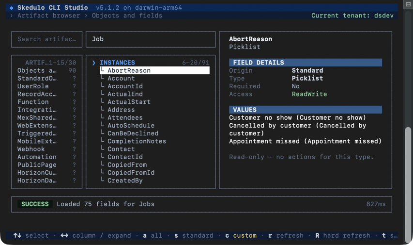This screenshot has width=413, height=245.
Task: Click the window icon at top-right corner
Action: [408, 4]
